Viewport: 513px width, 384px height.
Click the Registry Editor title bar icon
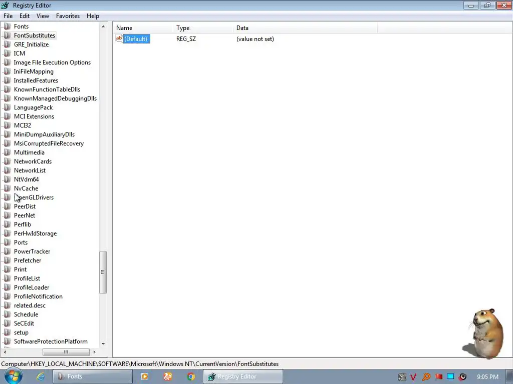5,5
